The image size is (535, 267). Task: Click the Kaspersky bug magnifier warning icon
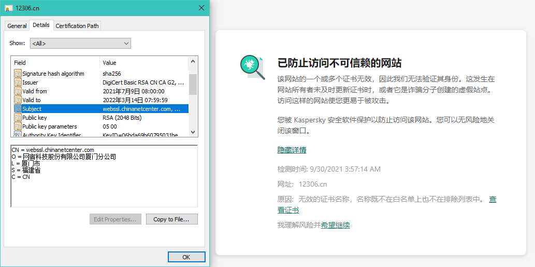pyautogui.click(x=253, y=67)
